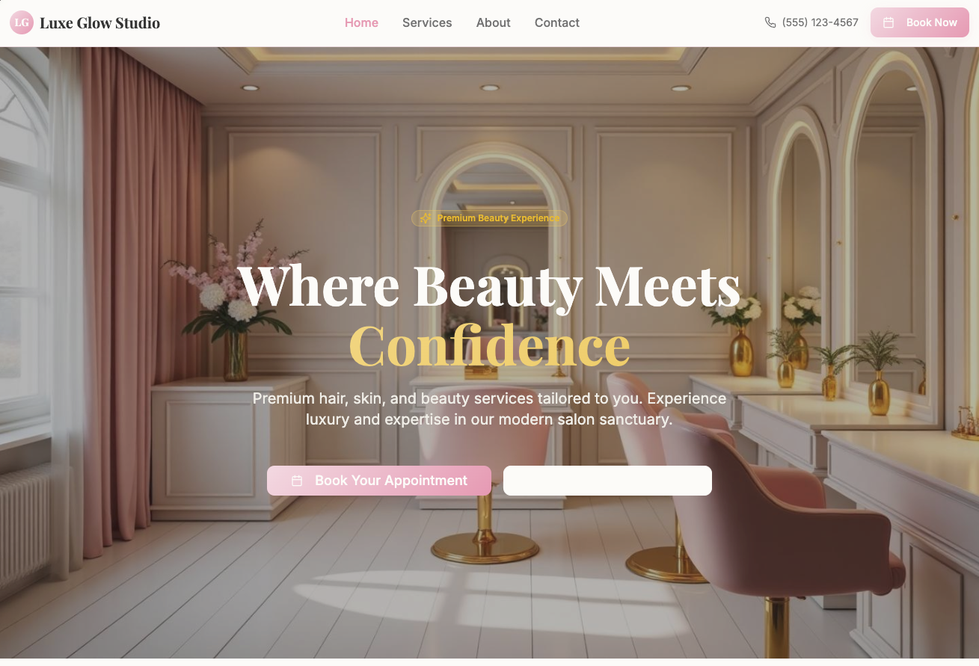Click the Premium Beauty Experience badge

click(x=489, y=218)
